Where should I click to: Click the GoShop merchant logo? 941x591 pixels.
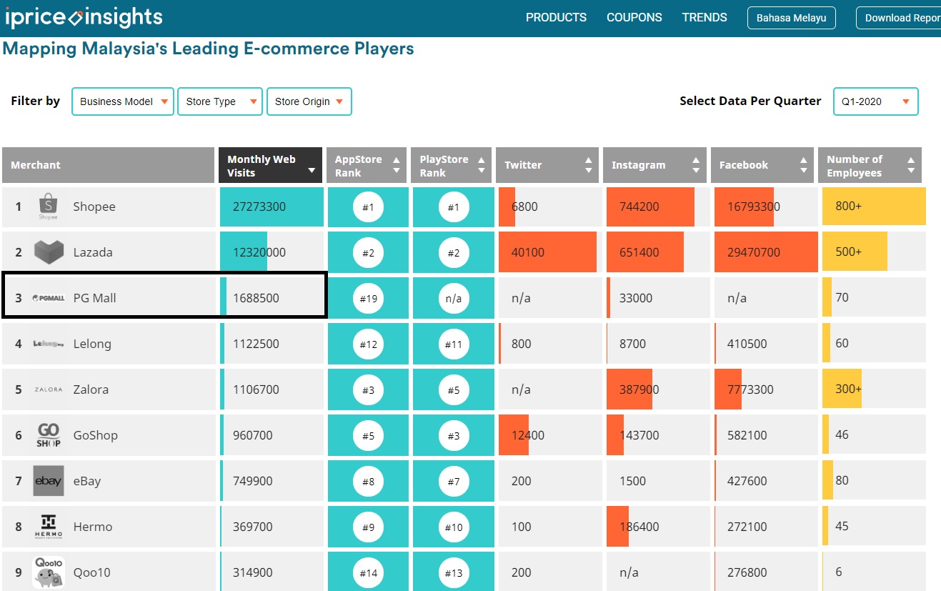[x=49, y=435]
